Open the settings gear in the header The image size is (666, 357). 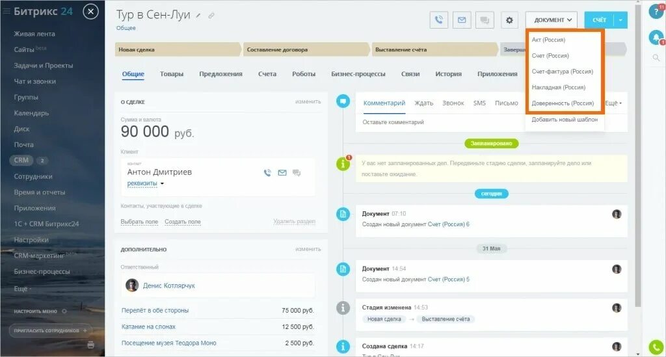[509, 20]
